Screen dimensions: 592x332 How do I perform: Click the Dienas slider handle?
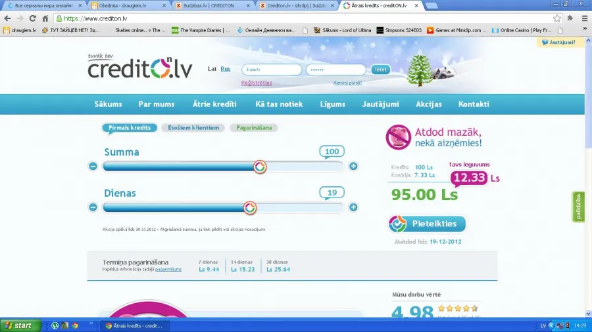pos(249,208)
